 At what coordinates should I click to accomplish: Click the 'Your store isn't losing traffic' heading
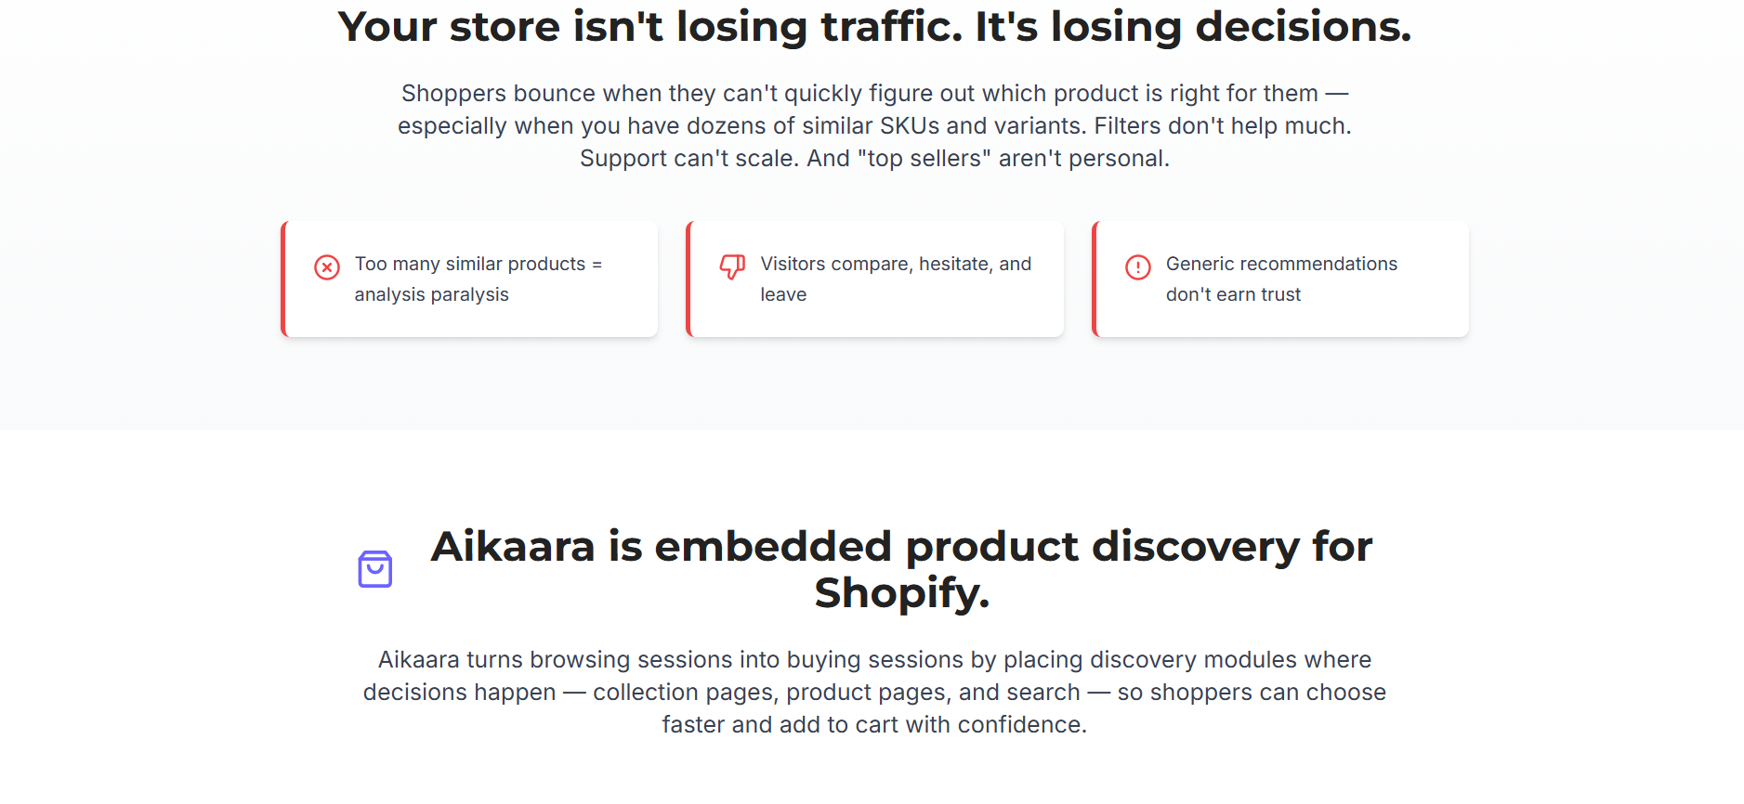click(873, 26)
